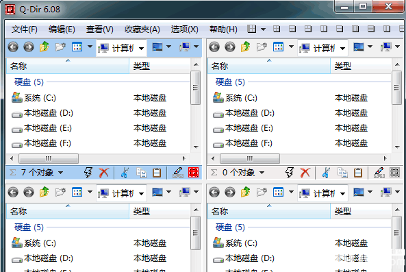Click red Q-Dir square icon in top-left status bar
The height and width of the screenshot is (272, 406).
(193, 173)
